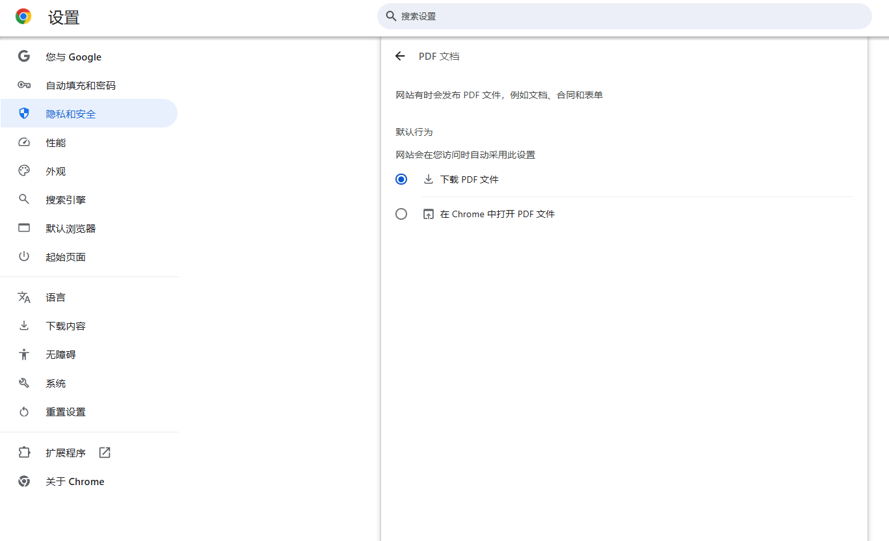
Task: Open the 默认浏览器 settings section
Action: pos(89,228)
